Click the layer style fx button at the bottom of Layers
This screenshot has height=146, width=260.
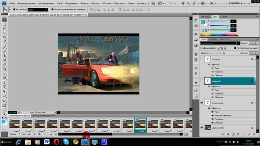click(228, 134)
